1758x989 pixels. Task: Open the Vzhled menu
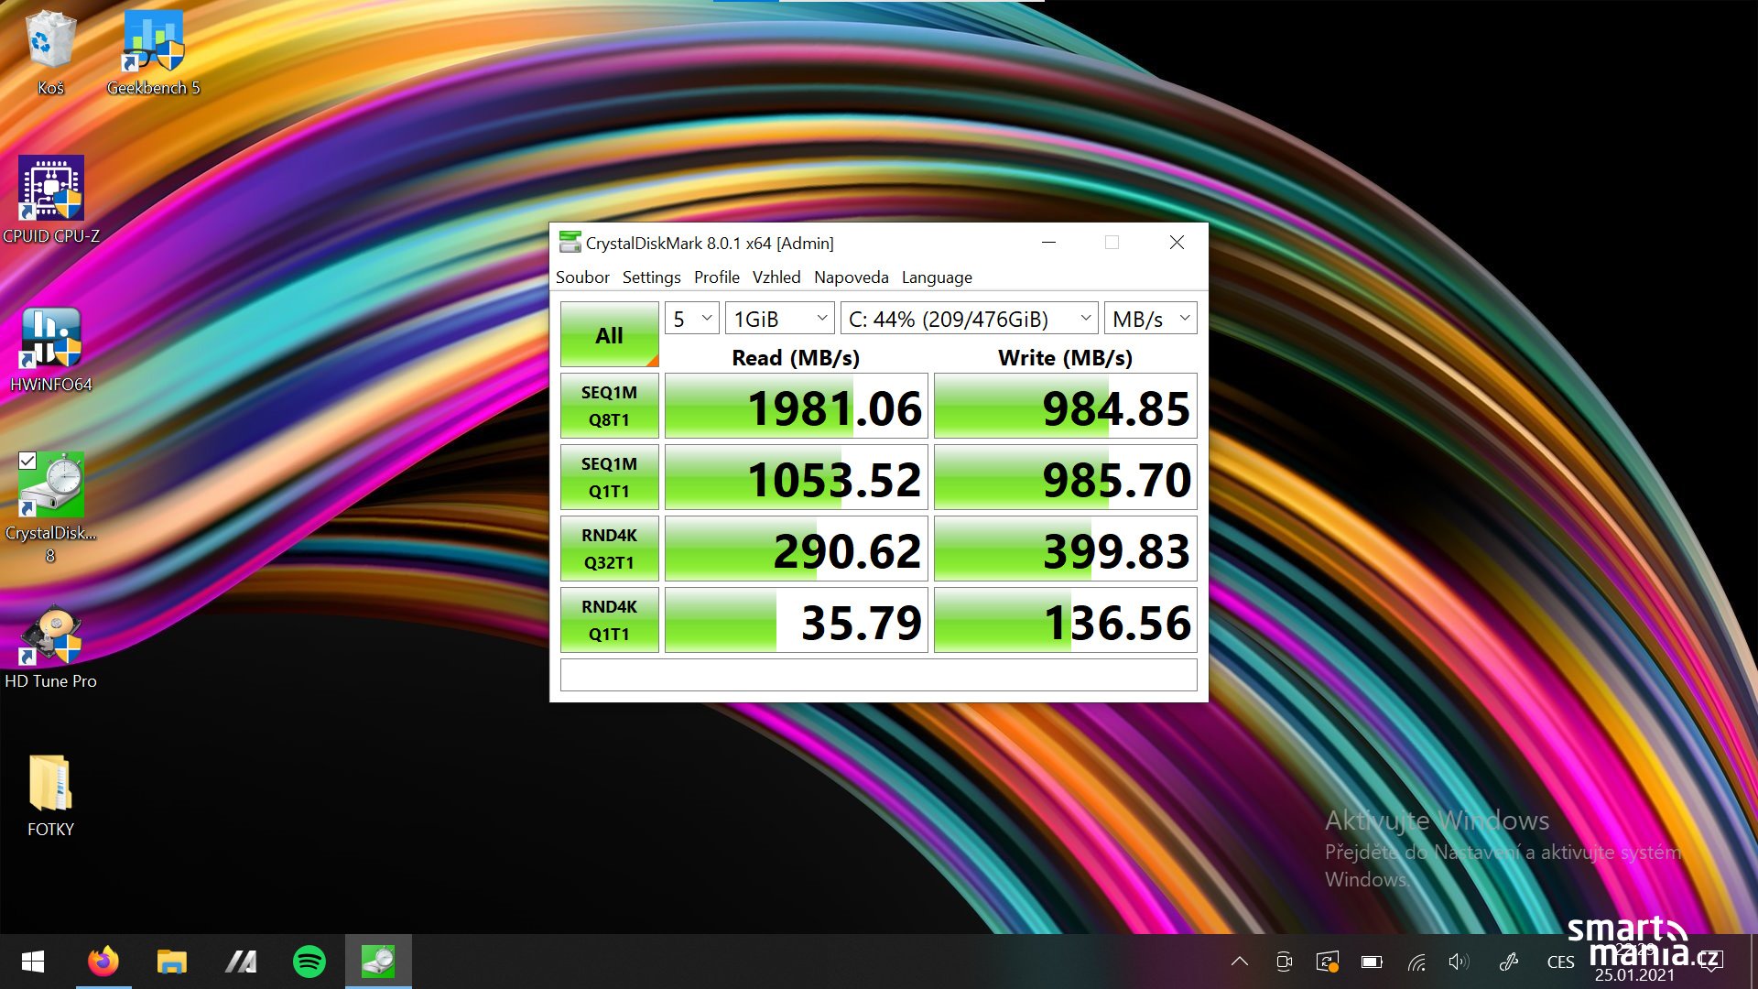(x=776, y=277)
